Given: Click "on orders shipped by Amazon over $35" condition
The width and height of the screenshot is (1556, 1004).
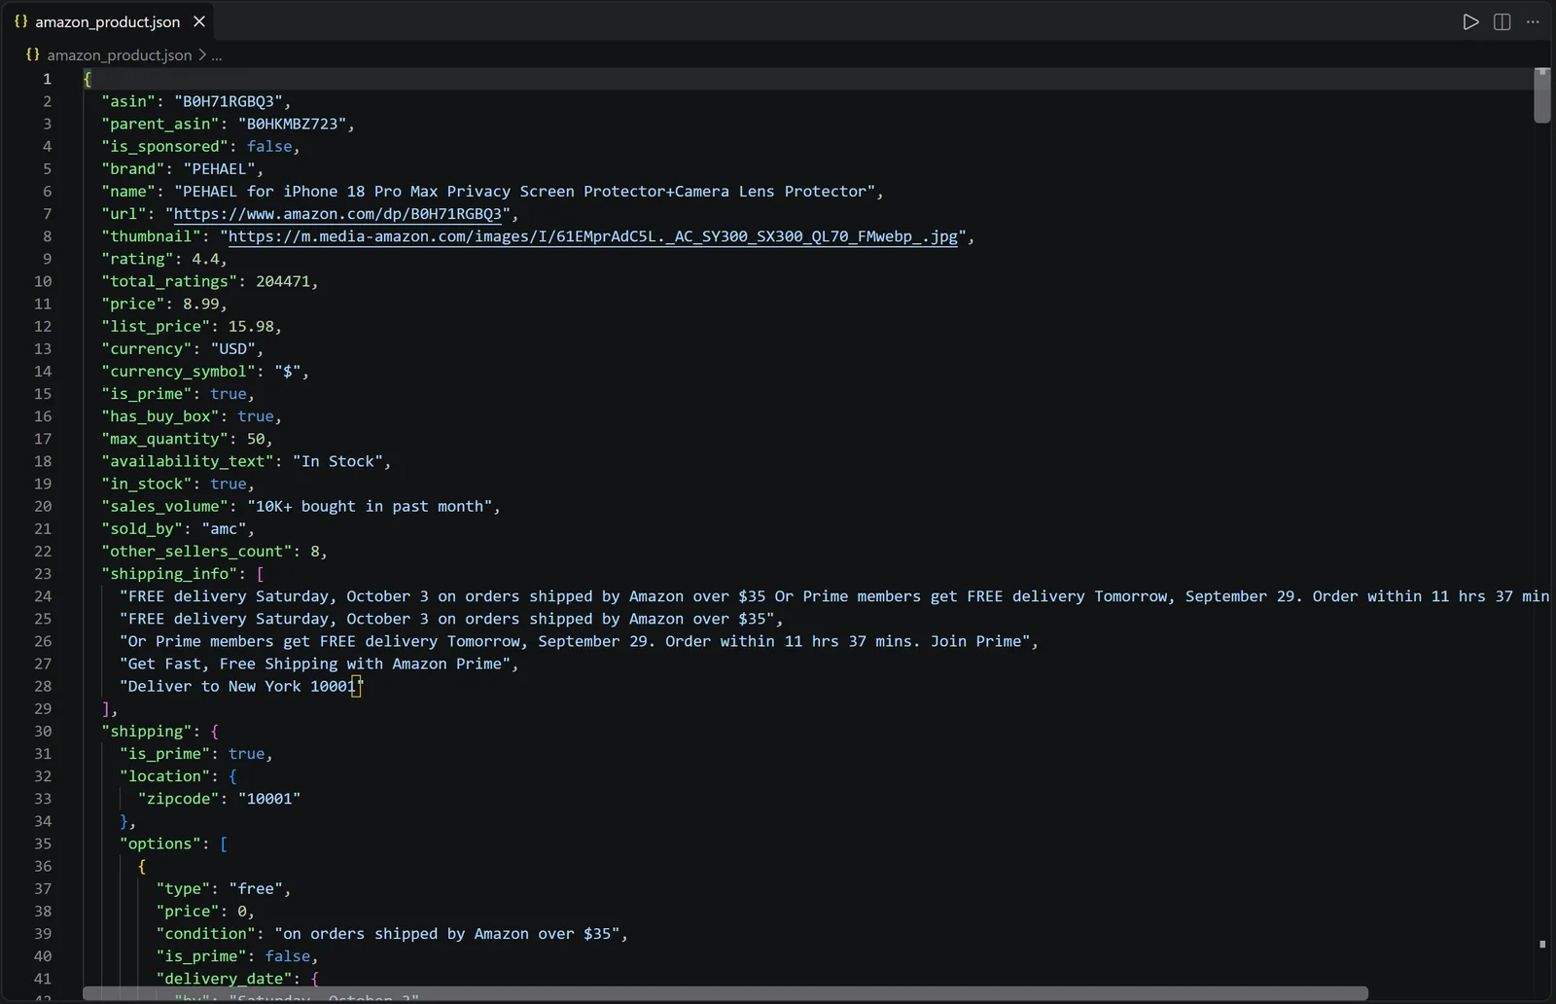Looking at the screenshot, I should coord(447,934).
